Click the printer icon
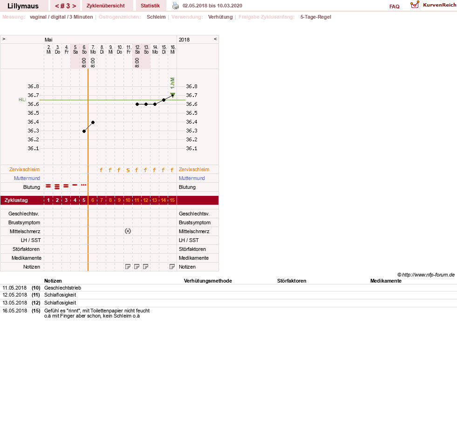This screenshot has width=457, height=436. click(176, 6)
